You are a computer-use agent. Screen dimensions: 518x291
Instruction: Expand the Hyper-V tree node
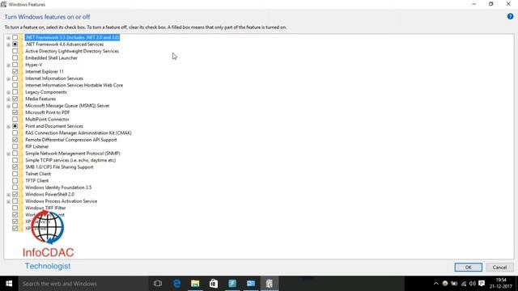click(8, 65)
